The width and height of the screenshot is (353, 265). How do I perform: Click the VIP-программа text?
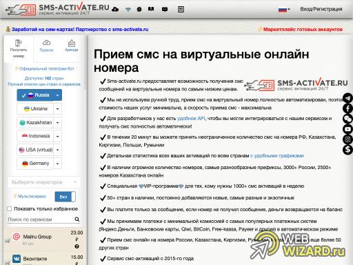tap(161, 186)
